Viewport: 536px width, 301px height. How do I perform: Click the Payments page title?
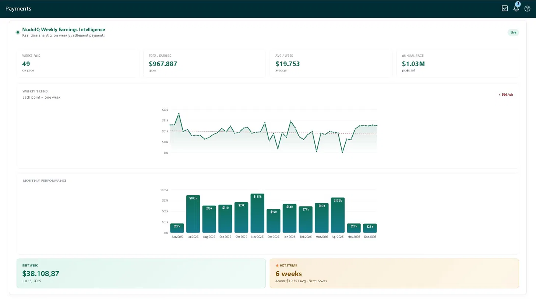18,8
